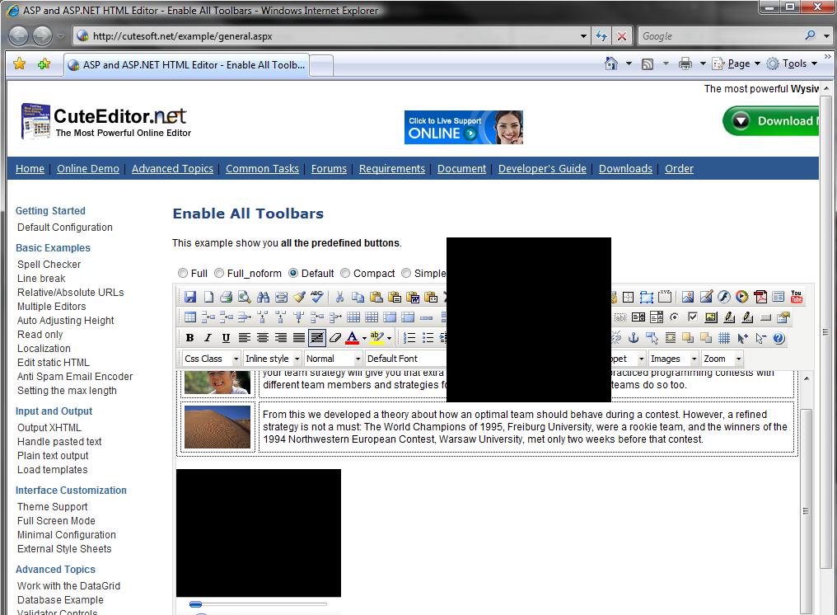The image size is (837, 615).
Task: Open the Inline style dropdown
Action: click(272, 359)
